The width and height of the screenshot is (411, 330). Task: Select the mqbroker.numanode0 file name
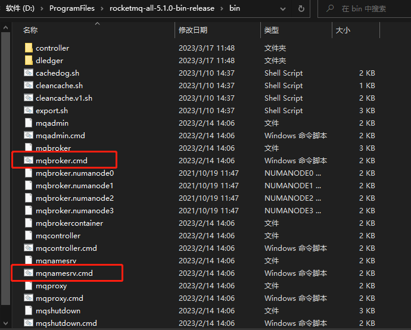tap(74, 173)
